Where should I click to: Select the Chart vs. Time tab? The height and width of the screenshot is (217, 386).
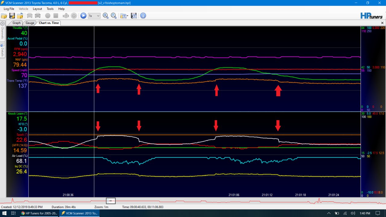[x=49, y=23]
